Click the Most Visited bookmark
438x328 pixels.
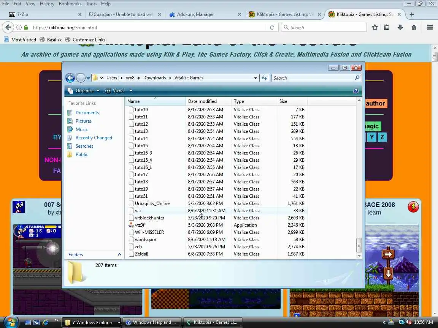coord(20,39)
